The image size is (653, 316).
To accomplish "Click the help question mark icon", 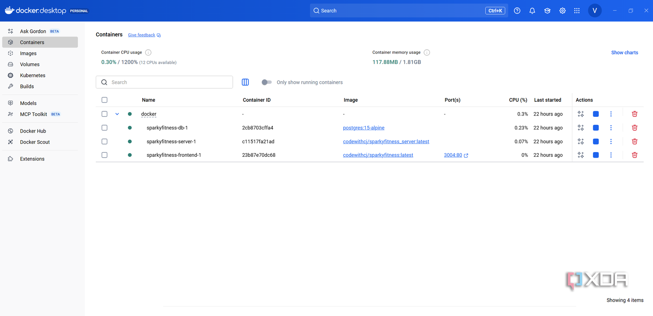I will coord(517,11).
